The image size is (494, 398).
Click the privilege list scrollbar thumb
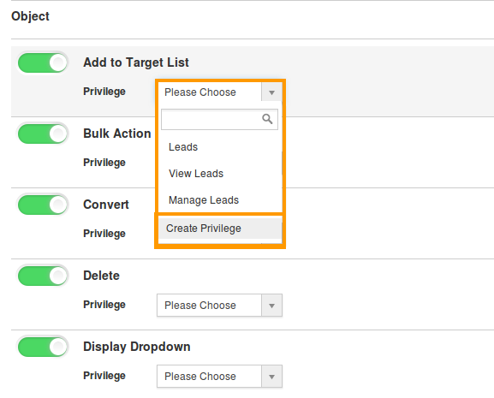pos(282,163)
